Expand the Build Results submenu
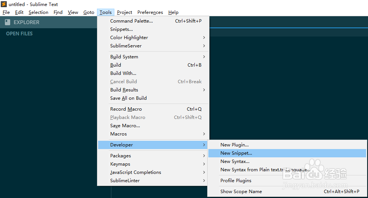 coord(153,90)
